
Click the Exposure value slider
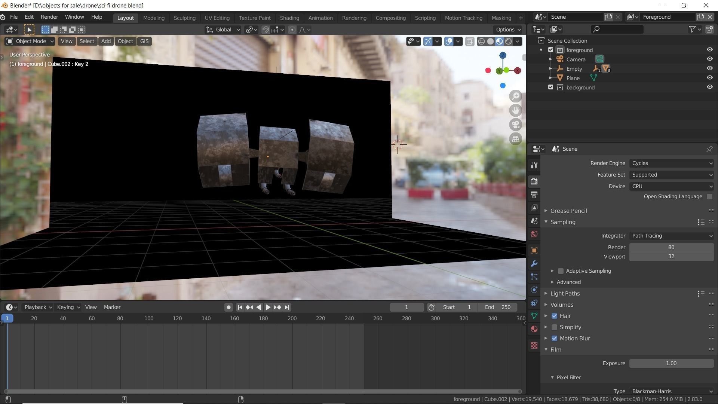click(671, 363)
